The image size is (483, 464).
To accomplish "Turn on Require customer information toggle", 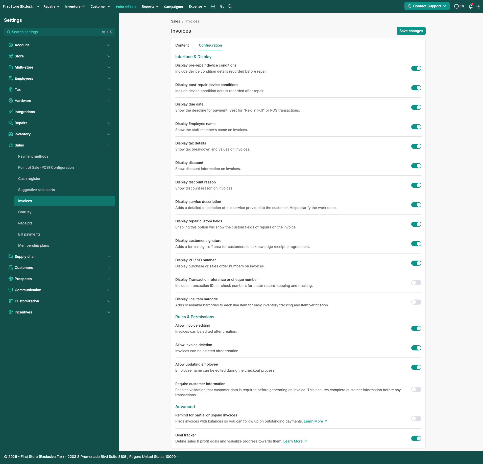I will coord(416,389).
